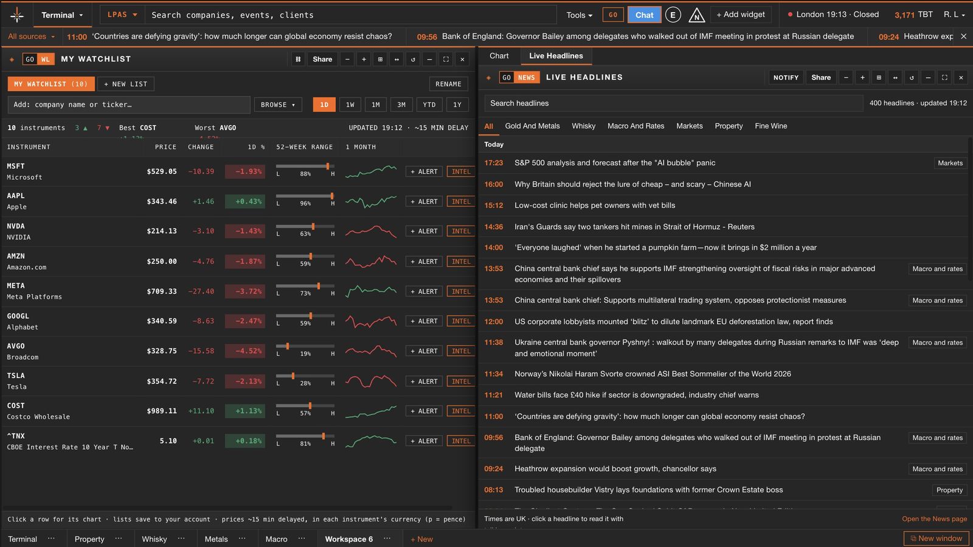Click the compass star logo icon
This screenshot has width=973, height=547.
(x=17, y=15)
